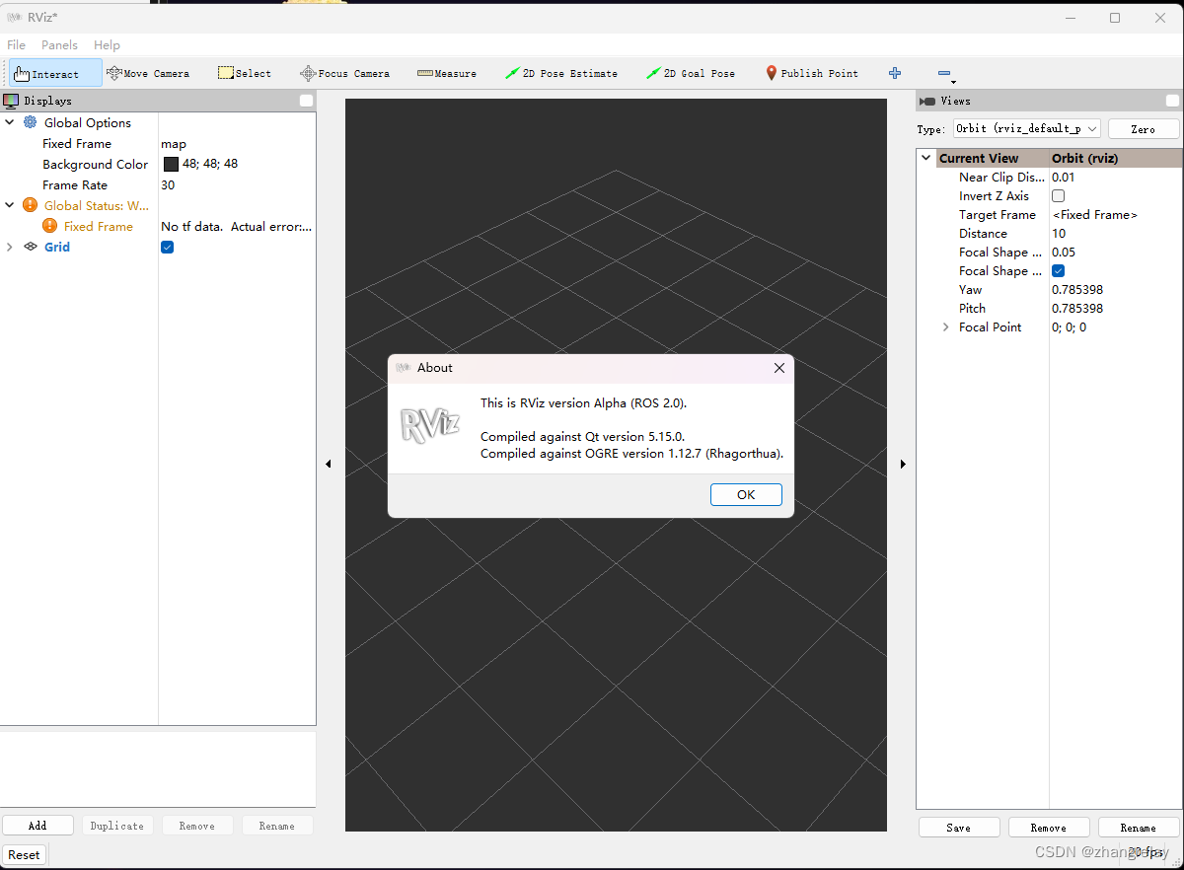
Task: Toggle the Focal Shape Fixed Size checkbox
Action: coord(1059,270)
